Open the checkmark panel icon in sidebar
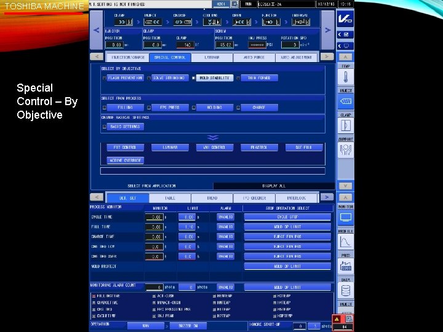 tap(345, 34)
